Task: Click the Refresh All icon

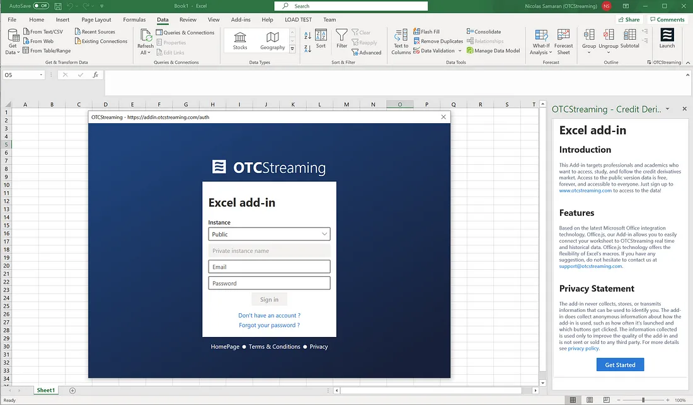Action: click(146, 35)
